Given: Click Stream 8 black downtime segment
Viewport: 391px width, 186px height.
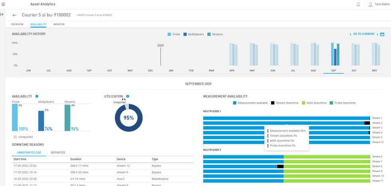Looking at the screenshot, I should point(280,166).
